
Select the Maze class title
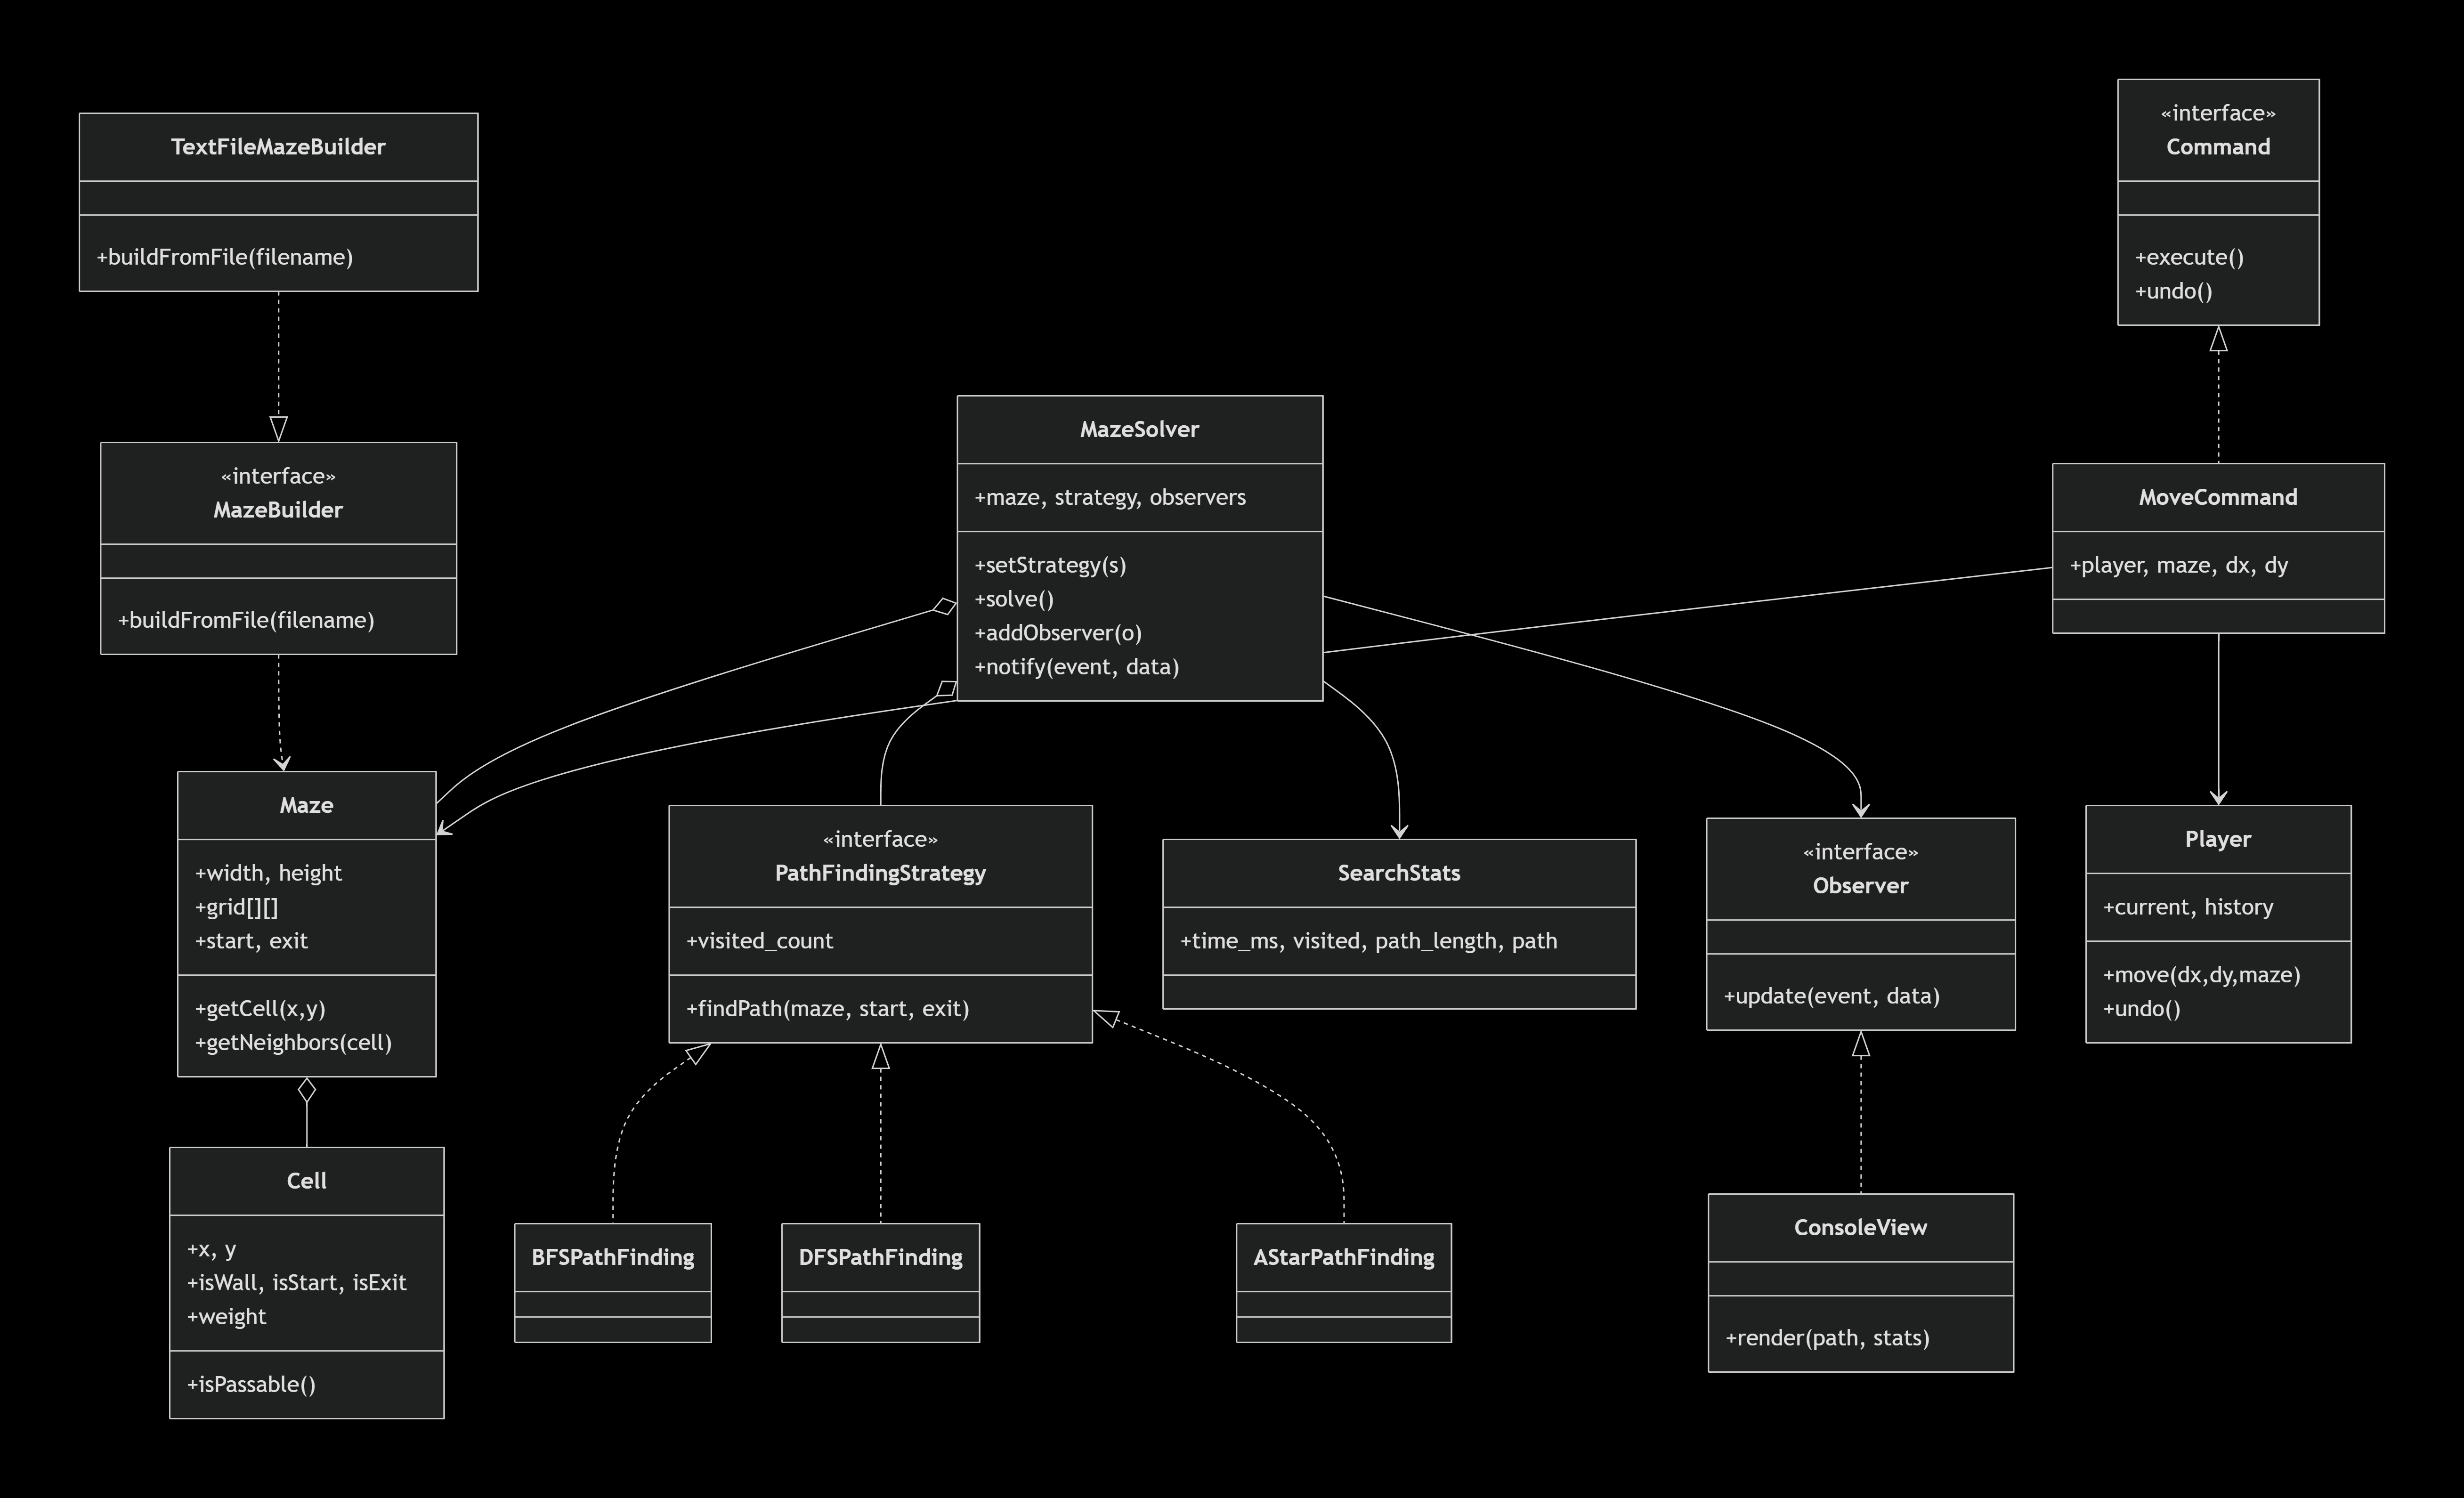click(x=306, y=806)
